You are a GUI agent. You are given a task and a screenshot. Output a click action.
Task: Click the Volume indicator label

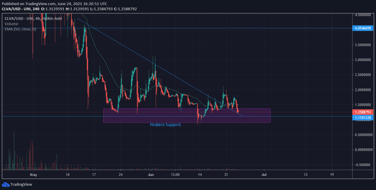pyautogui.click(x=11, y=23)
